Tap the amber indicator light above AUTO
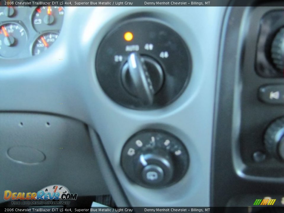Screen dimensions: 284x213 tap(128, 36)
